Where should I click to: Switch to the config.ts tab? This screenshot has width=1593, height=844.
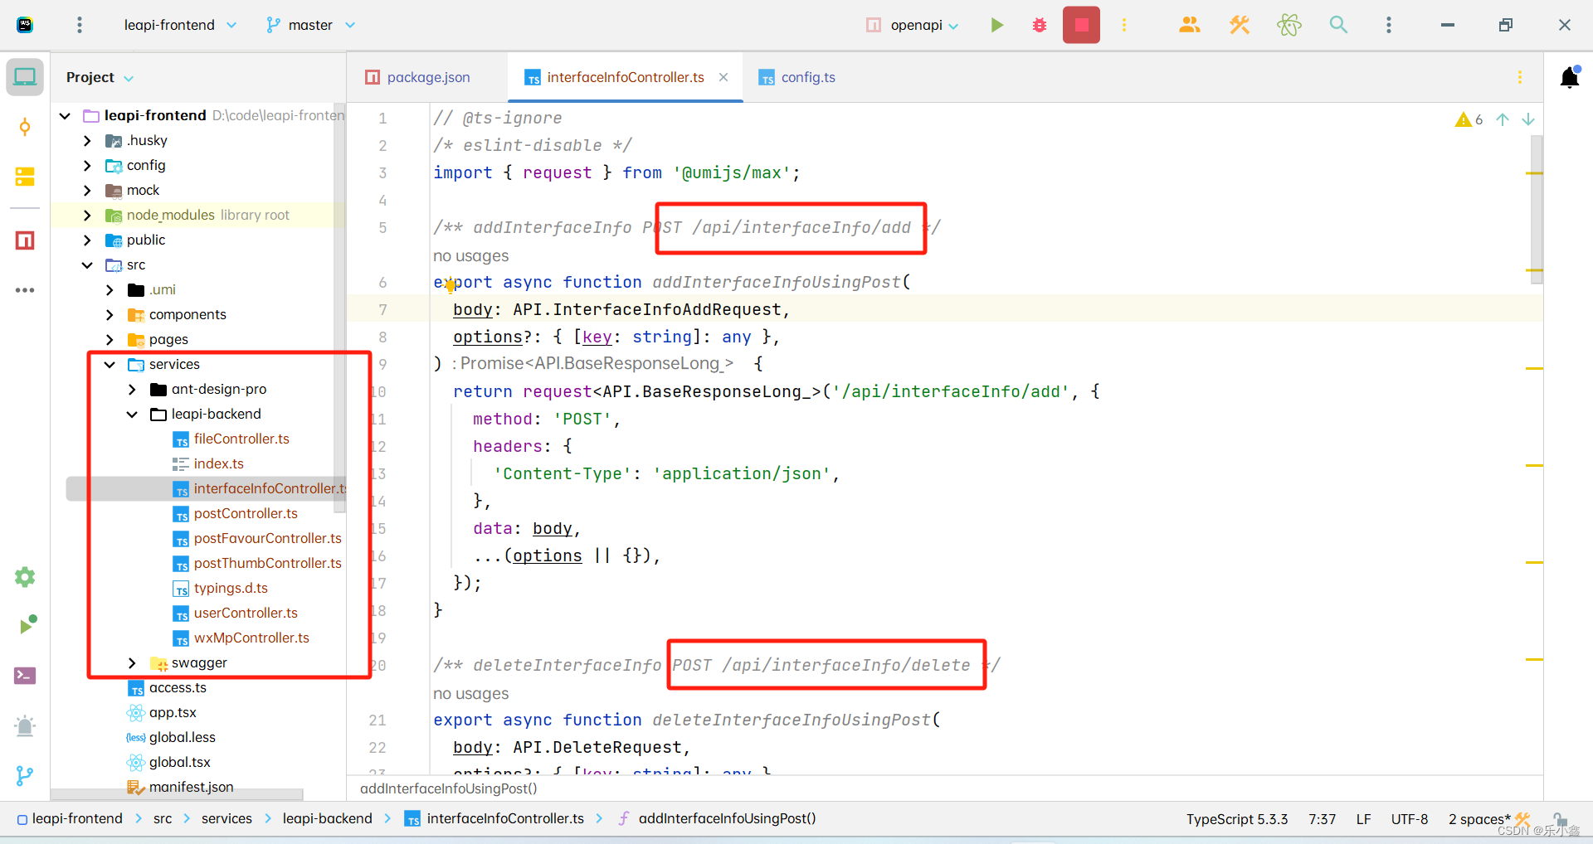(x=807, y=77)
